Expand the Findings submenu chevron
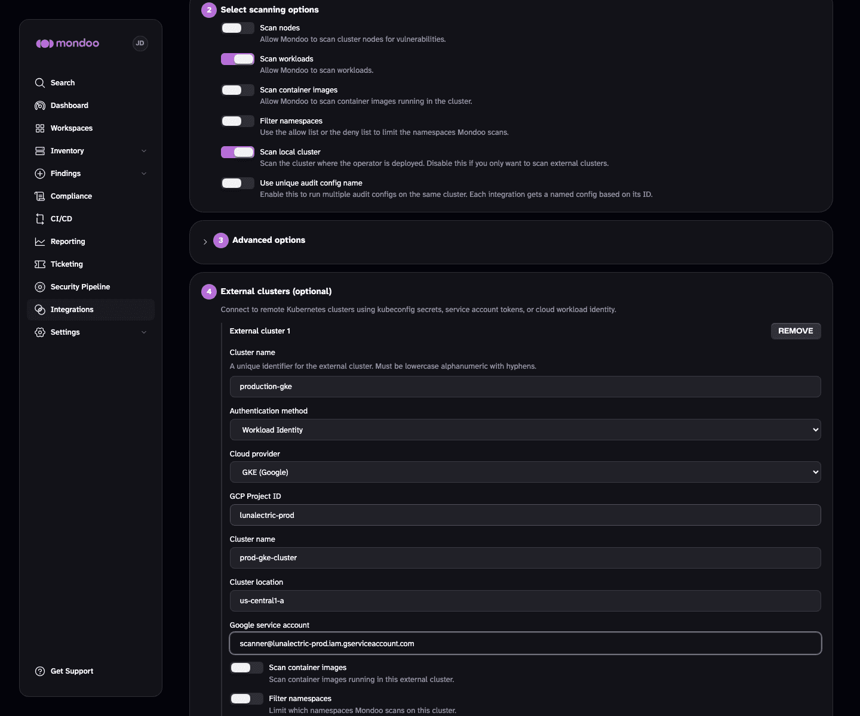860x716 pixels. [144, 174]
